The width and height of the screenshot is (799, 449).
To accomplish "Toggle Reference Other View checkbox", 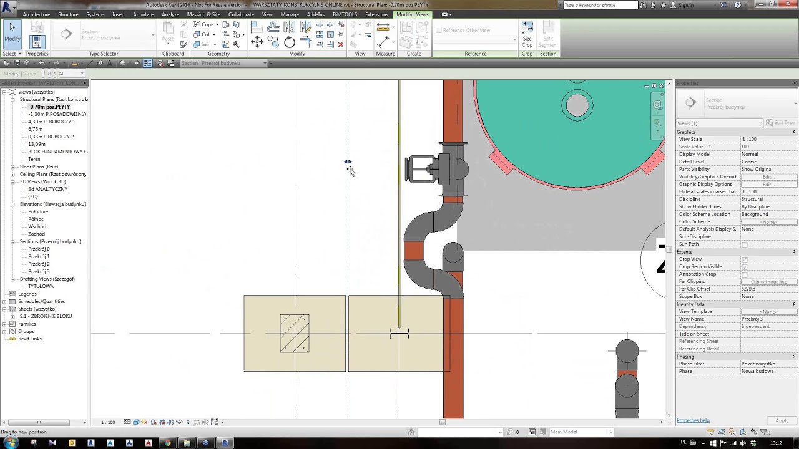I will pyautogui.click(x=438, y=30).
